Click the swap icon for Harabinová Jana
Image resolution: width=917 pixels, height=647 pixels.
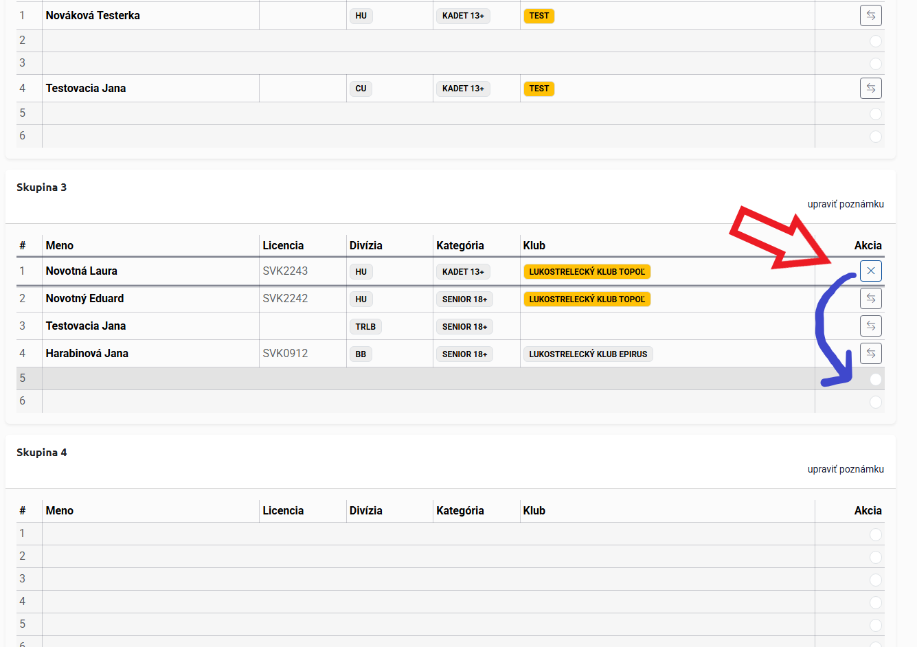click(x=870, y=353)
